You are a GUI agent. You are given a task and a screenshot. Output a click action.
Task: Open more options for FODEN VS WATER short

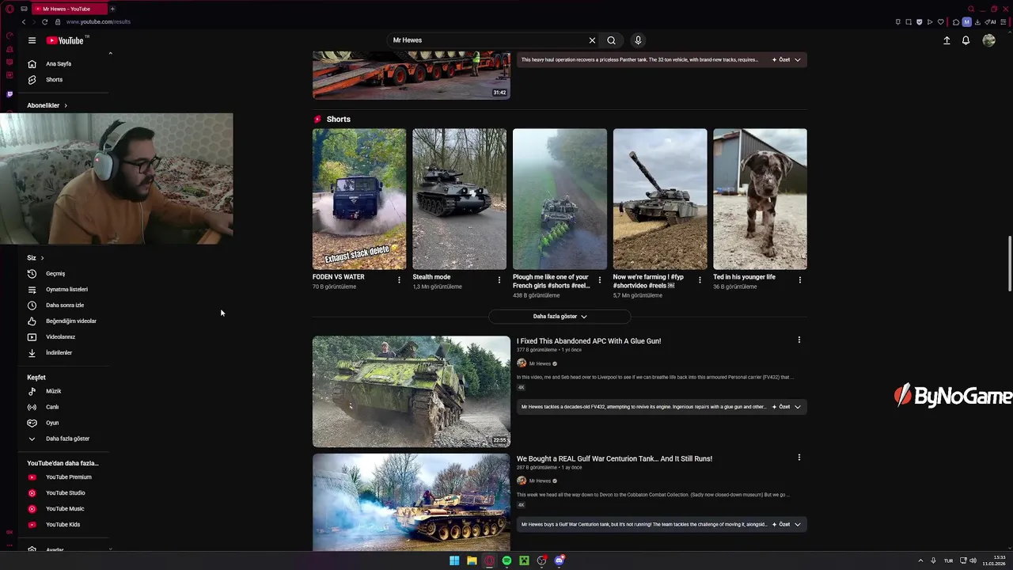click(x=399, y=279)
